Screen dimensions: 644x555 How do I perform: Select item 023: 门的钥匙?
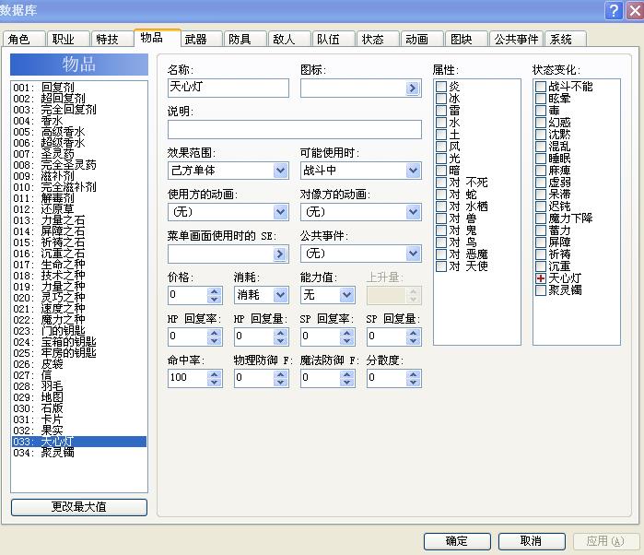79,331
